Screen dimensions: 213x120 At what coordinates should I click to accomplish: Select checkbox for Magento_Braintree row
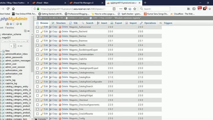pyautogui.click(x=37, y=41)
